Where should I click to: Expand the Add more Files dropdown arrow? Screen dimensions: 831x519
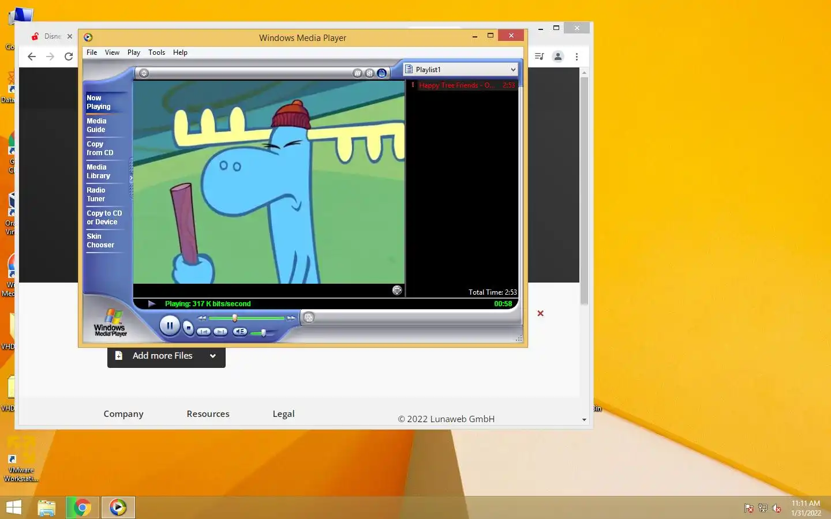point(212,356)
